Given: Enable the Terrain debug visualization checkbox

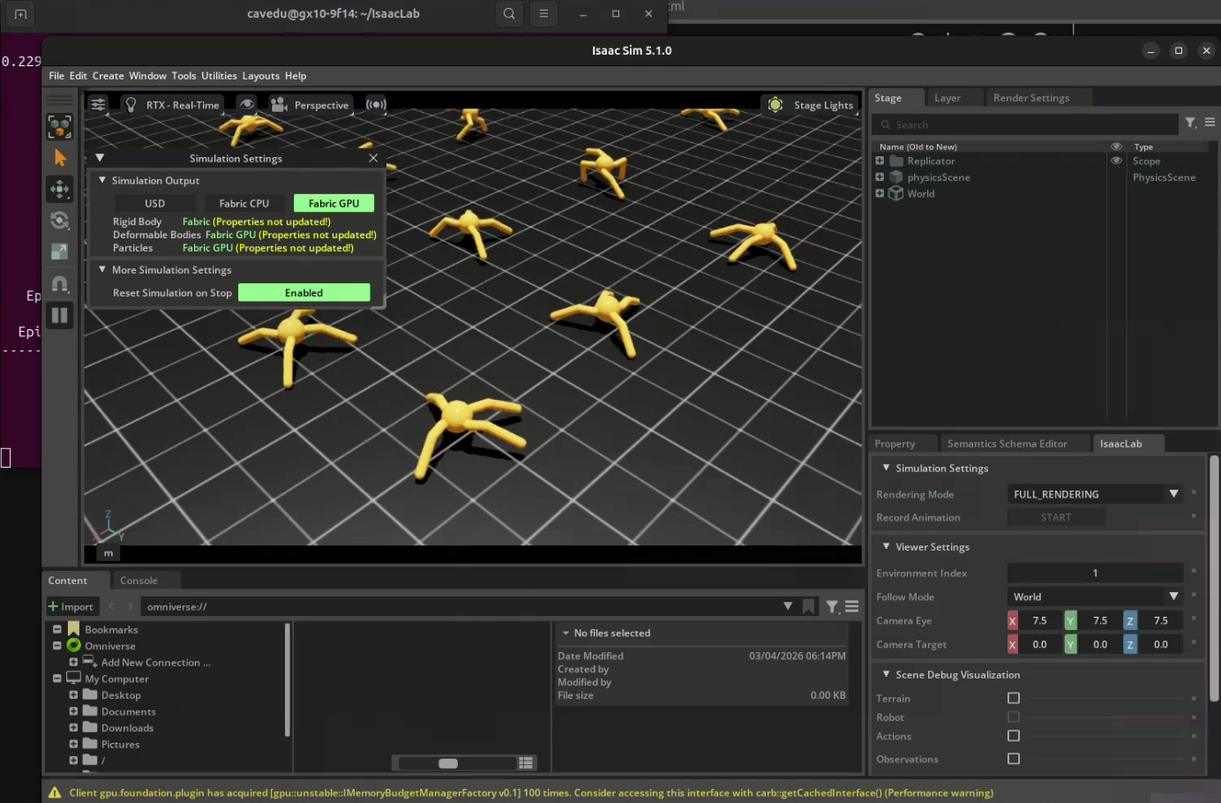Looking at the screenshot, I should pyautogui.click(x=1014, y=698).
